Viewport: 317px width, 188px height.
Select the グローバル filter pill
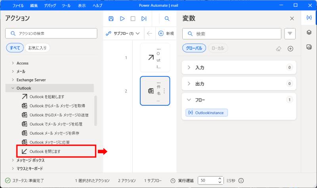(x=194, y=48)
